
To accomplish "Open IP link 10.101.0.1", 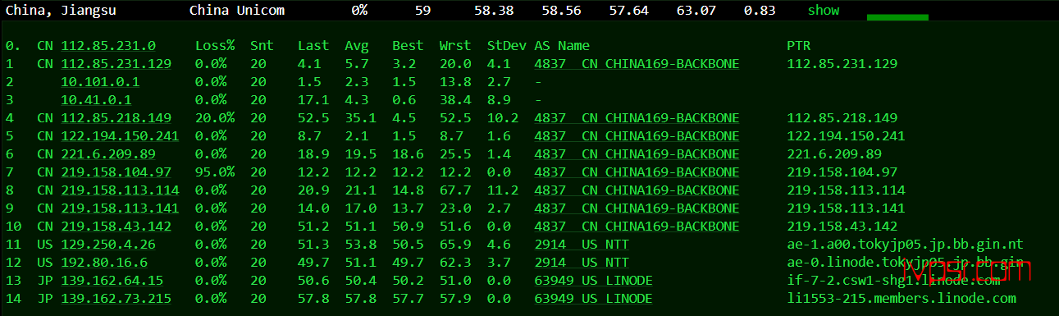I will click(x=100, y=82).
